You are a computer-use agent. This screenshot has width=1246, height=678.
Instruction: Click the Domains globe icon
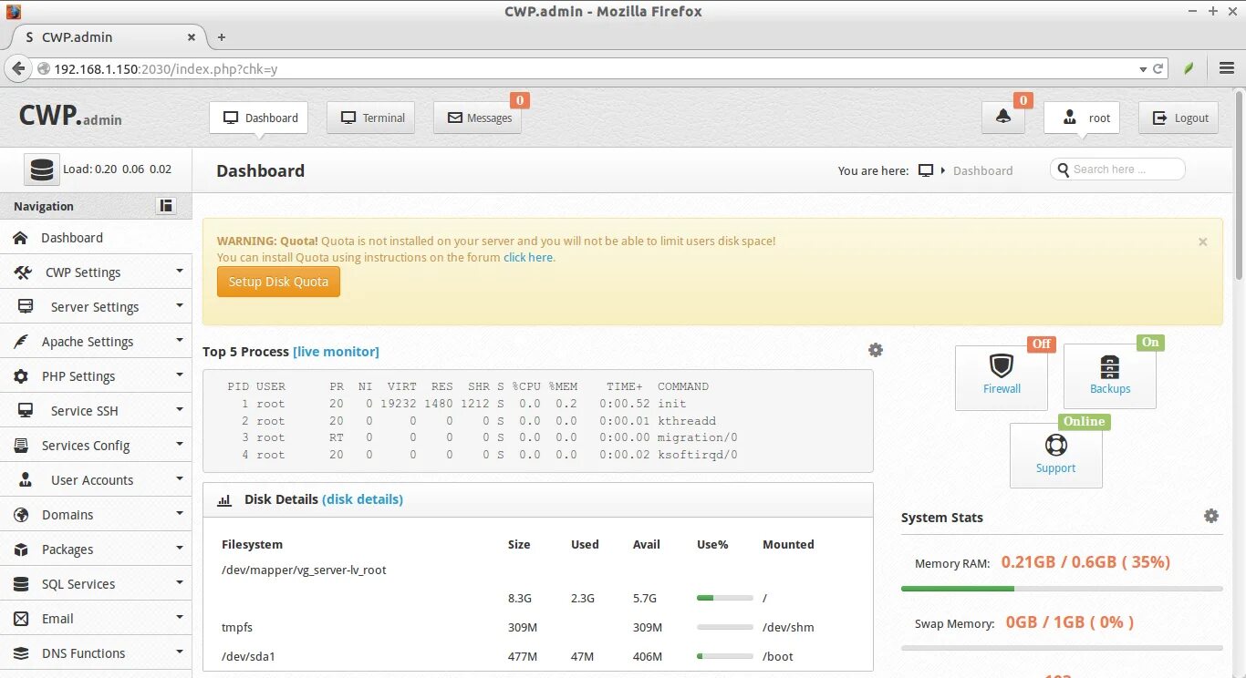click(22, 515)
